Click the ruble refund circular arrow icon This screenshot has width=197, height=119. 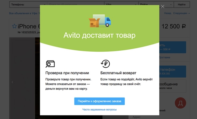(x=105, y=64)
